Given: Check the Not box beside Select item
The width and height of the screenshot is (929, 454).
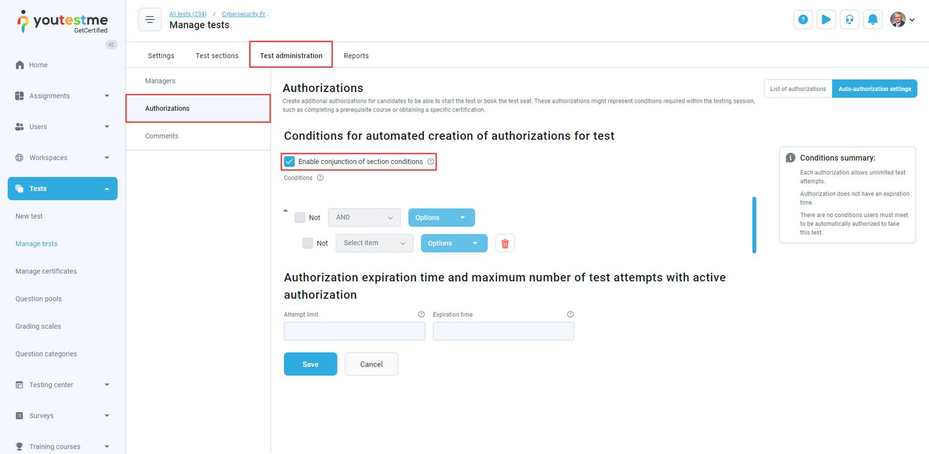Looking at the screenshot, I should (x=308, y=244).
